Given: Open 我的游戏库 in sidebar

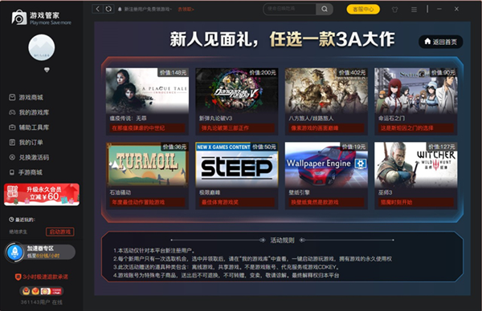Looking at the screenshot, I should pos(29,112).
